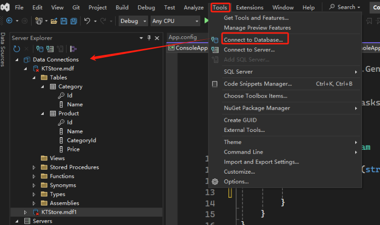Click the Git menu
The height and width of the screenshot is (225, 380).
click(76, 7)
